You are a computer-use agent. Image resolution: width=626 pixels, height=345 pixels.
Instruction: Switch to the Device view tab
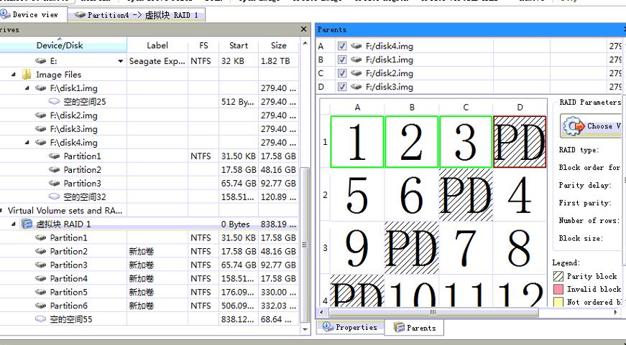[32, 14]
